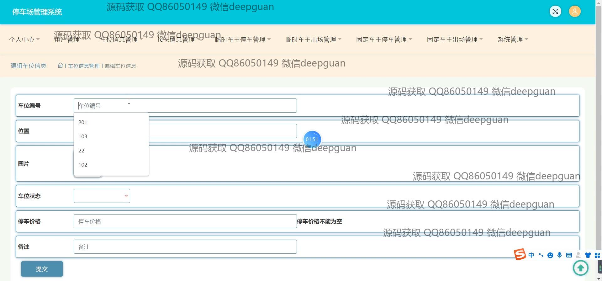
Task: Toggle Sogou 中 Chinese/English input mode
Action: [531, 255]
